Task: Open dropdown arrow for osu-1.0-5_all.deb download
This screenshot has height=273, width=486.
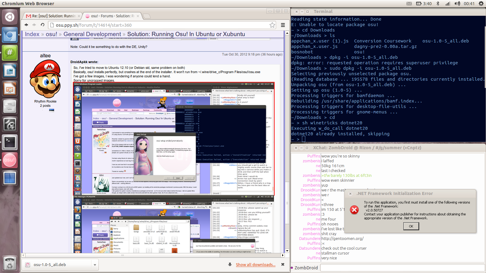Action: pos(95,265)
